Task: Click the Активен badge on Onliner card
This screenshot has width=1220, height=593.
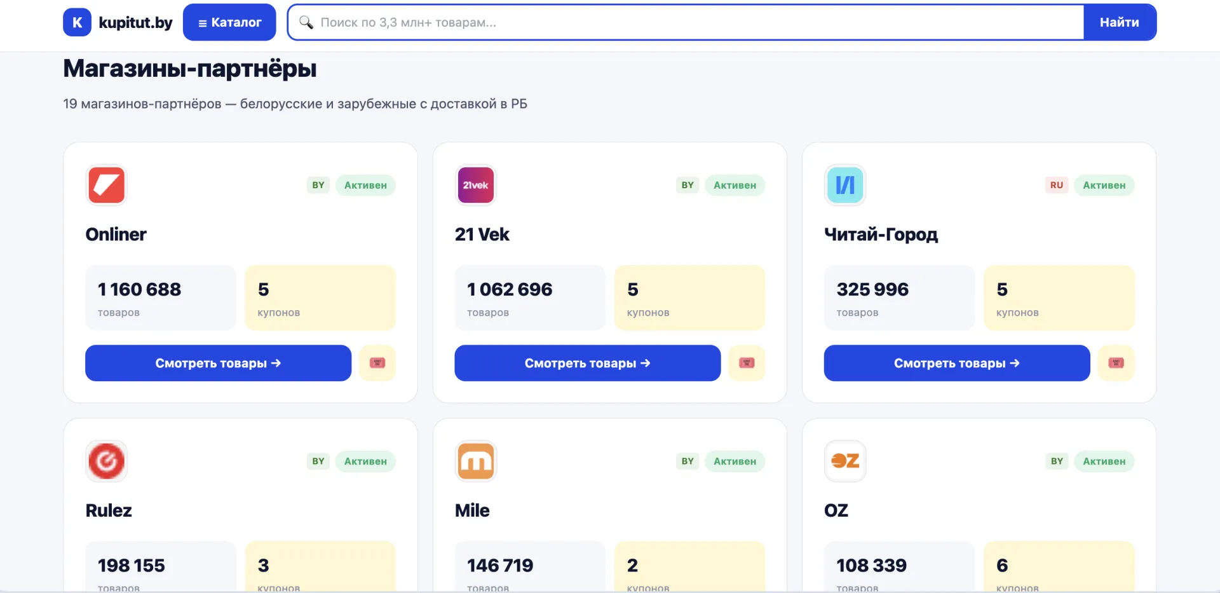Action: coord(365,185)
